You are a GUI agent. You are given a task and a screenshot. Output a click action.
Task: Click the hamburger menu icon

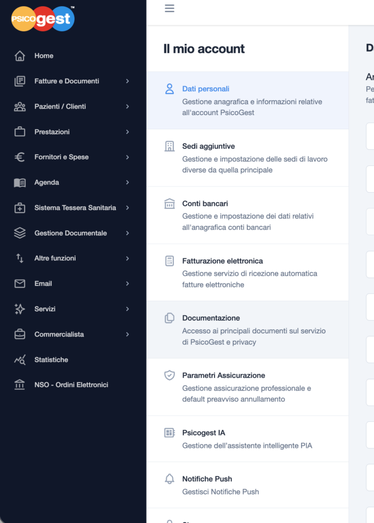(x=170, y=9)
